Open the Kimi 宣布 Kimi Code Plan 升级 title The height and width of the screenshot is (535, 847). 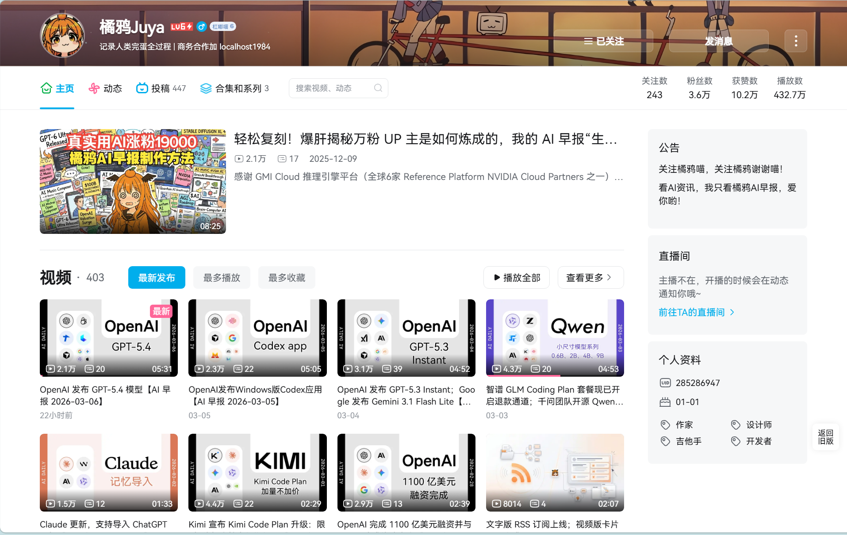257,524
